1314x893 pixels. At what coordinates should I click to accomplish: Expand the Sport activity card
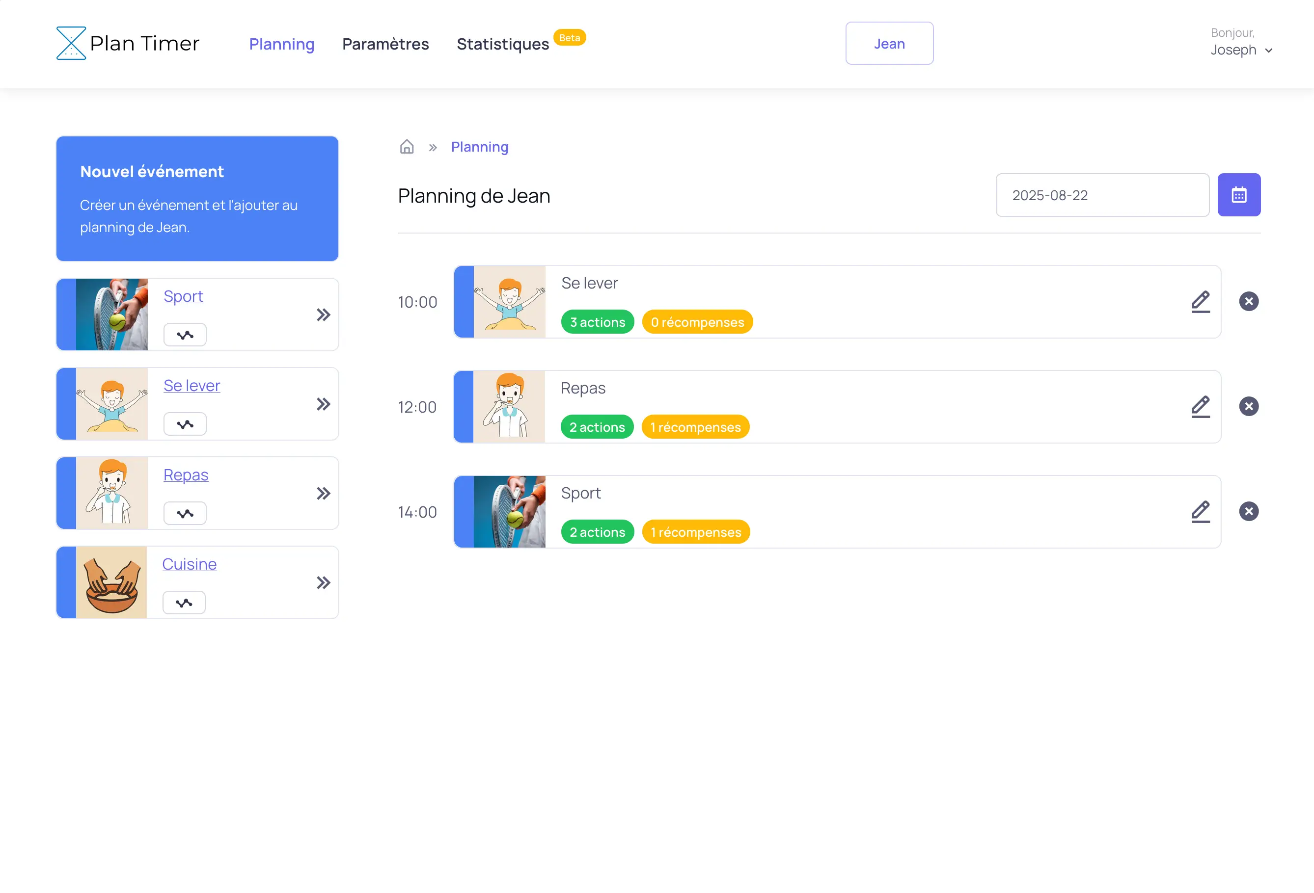click(324, 314)
